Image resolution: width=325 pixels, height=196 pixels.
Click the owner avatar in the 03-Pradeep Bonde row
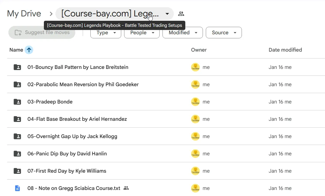click(195, 102)
